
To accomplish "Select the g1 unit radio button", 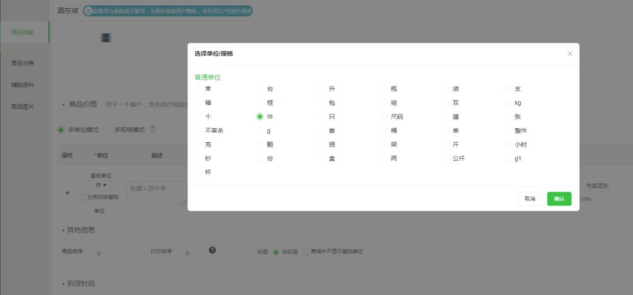I will click(x=508, y=159).
